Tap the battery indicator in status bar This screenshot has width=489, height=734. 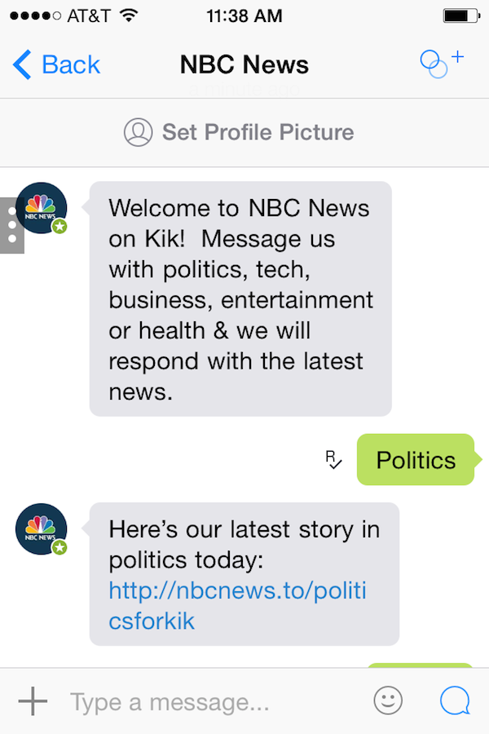tap(461, 15)
